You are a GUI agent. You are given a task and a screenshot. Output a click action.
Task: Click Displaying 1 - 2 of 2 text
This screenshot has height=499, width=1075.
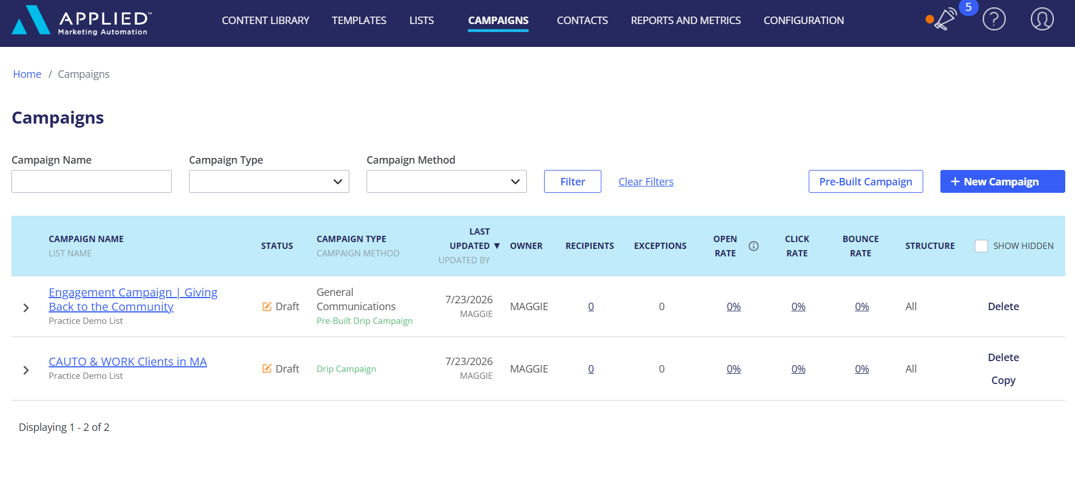[x=64, y=427]
